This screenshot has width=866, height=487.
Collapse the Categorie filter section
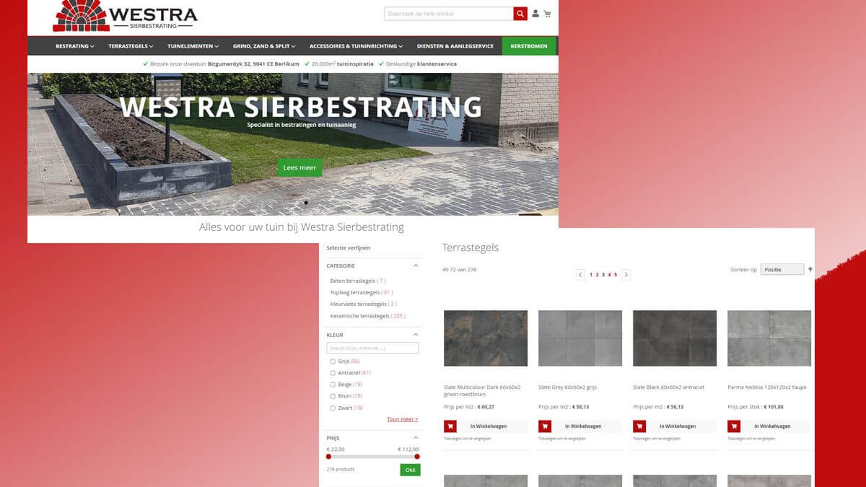(x=416, y=266)
